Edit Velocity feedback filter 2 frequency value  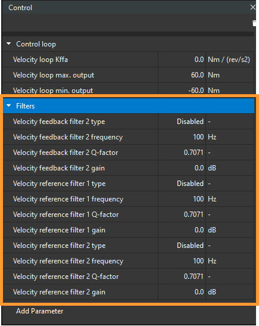click(182, 137)
